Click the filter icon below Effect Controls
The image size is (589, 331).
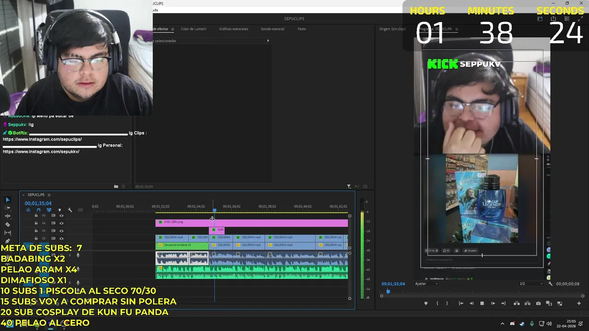pyautogui.click(x=349, y=186)
